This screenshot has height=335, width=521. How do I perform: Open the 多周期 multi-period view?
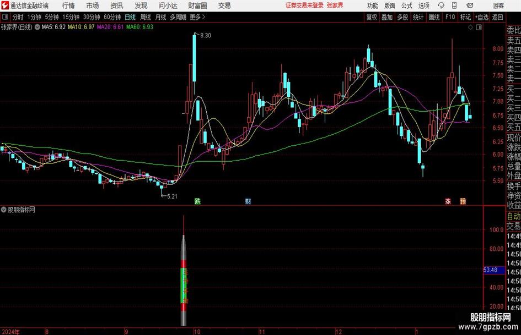coord(178,17)
